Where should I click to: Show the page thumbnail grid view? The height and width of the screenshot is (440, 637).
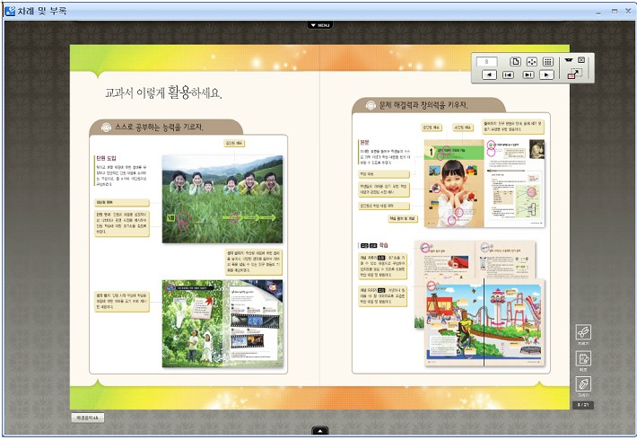point(547,62)
